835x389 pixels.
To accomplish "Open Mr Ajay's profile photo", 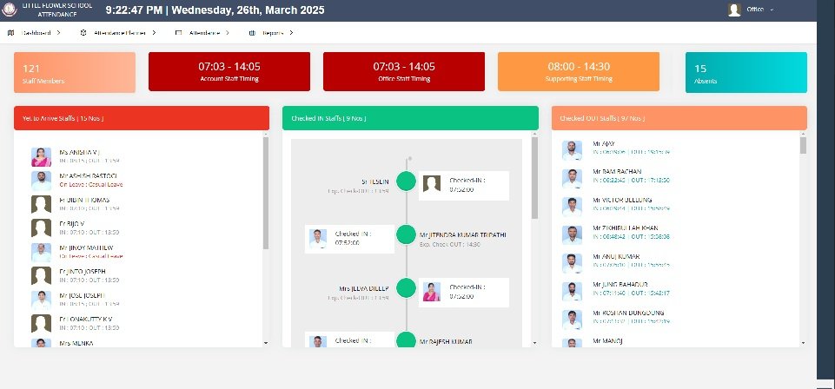I will 572,150.
